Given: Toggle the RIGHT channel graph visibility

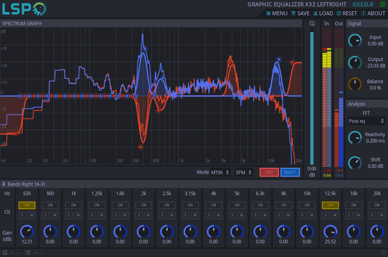Looking at the screenshot, I should click(290, 172).
